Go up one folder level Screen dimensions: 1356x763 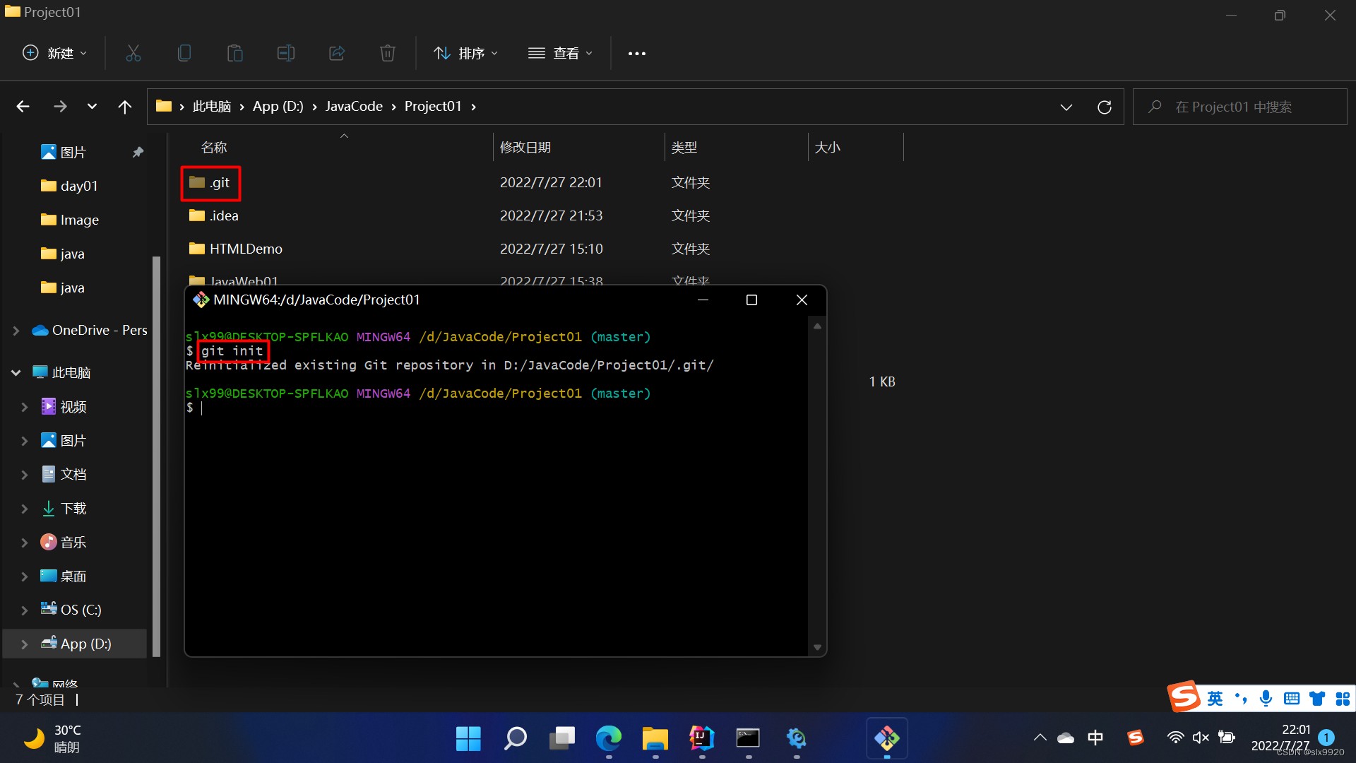pos(125,107)
